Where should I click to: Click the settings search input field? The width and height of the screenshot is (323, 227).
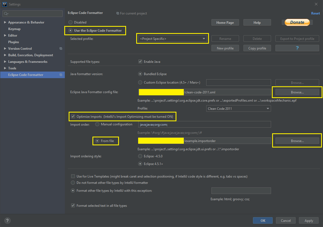(33, 14)
